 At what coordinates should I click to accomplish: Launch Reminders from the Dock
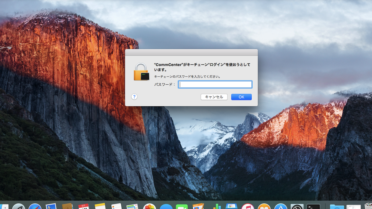click(x=116, y=206)
